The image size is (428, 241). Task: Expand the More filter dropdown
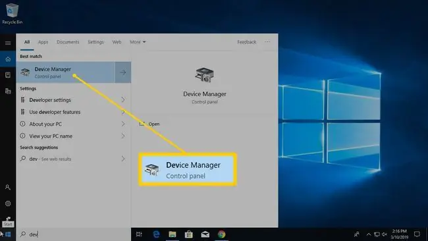pyautogui.click(x=138, y=42)
